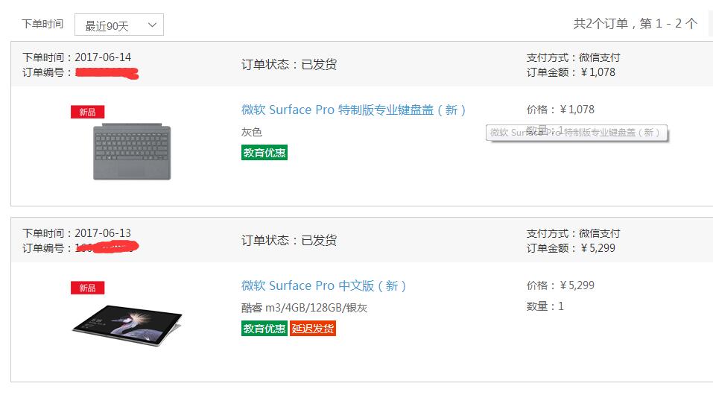Open the Surface Pro 特制版专业键盘盖 product link
Image resolution: width=713 pixels, height=395 pixels.
click(353, 110)
